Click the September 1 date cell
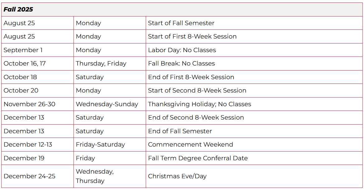The width and height of the screenshot is (364, 191). 23,50
